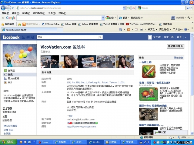Open search provider dropdown arrow
194x145 pixels.
[x=191, y=8]
